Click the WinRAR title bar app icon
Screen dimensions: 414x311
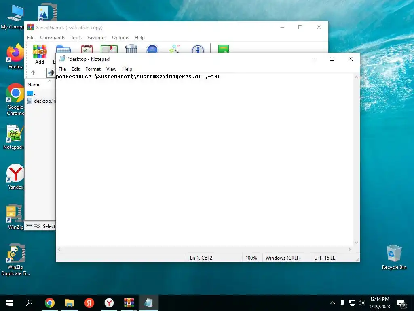(x=31, y=27)
